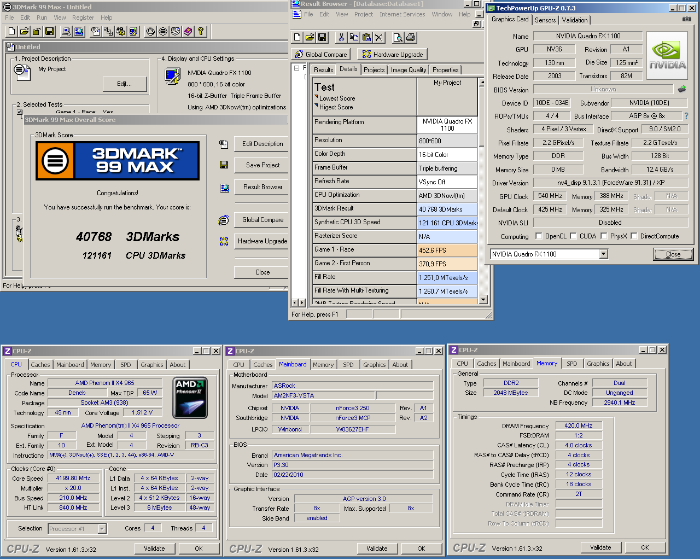Click Validate in the CPU-Z CPU window

(x=154, y=549)
